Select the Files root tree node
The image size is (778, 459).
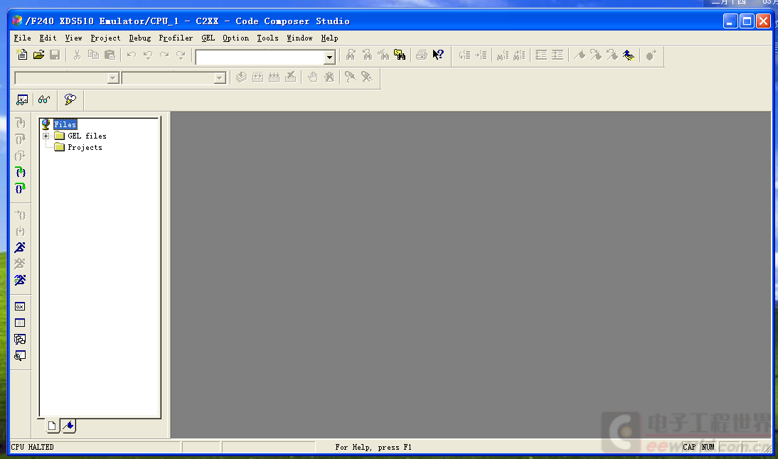pos(65,124)
